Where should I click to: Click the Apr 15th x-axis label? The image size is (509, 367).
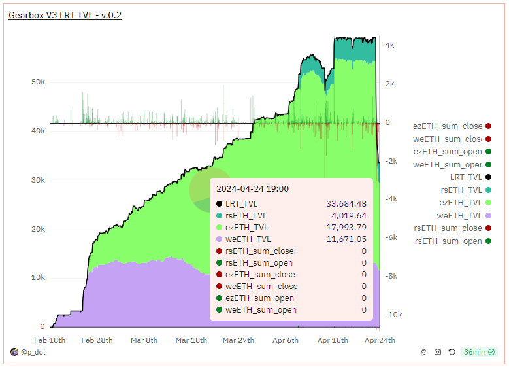[x=333, y=340]
